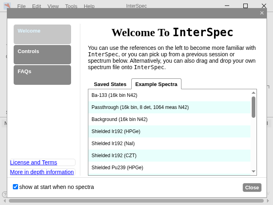This screenshot has height=205, width=273.
Task: Load the Shielded Ir192 (CZT) spectrum
Action: (x=169, y=155)
